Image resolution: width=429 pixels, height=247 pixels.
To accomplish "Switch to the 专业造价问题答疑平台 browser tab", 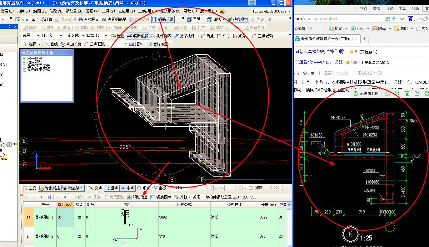I will [325, 39].
